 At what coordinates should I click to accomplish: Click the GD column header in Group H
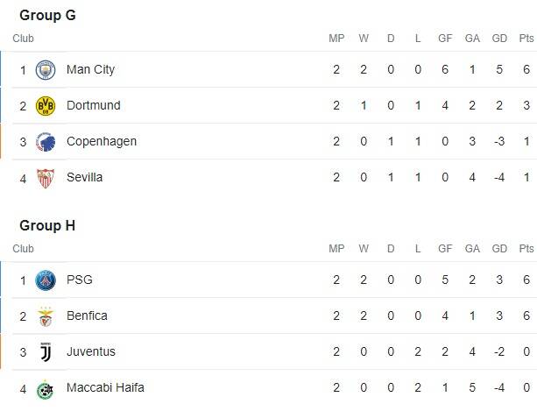click(x=499, y=249)
